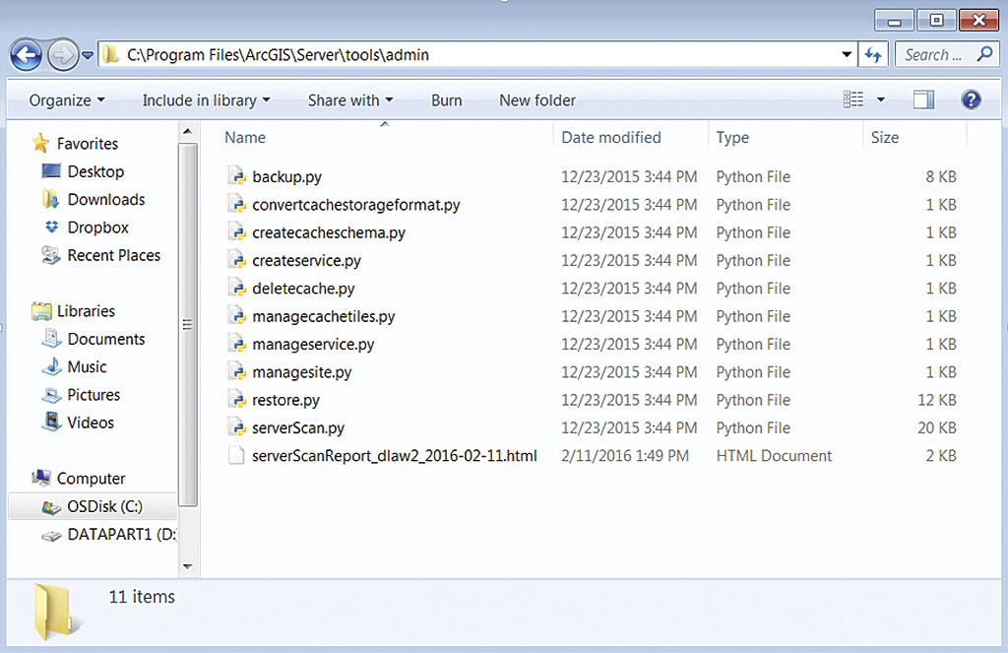Open the recent pages dropdown arrow
1008x653 pixels.
click(88, 55)
